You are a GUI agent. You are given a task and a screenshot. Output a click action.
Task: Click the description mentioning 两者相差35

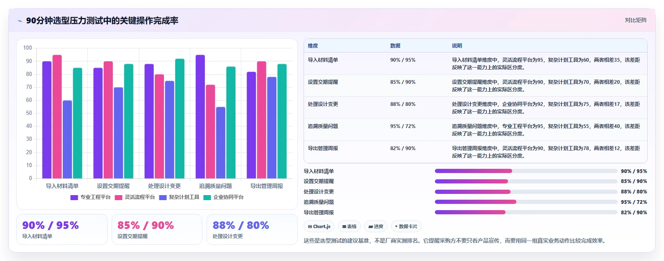coord(546,63)
